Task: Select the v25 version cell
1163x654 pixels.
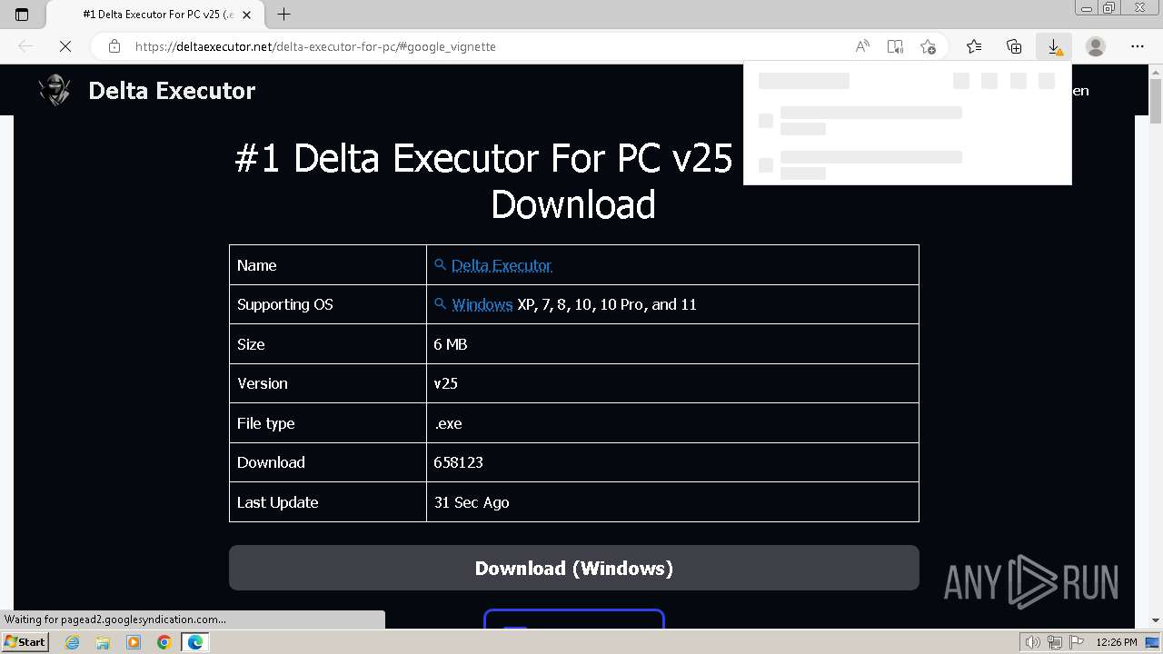Action: pos(672,383)
